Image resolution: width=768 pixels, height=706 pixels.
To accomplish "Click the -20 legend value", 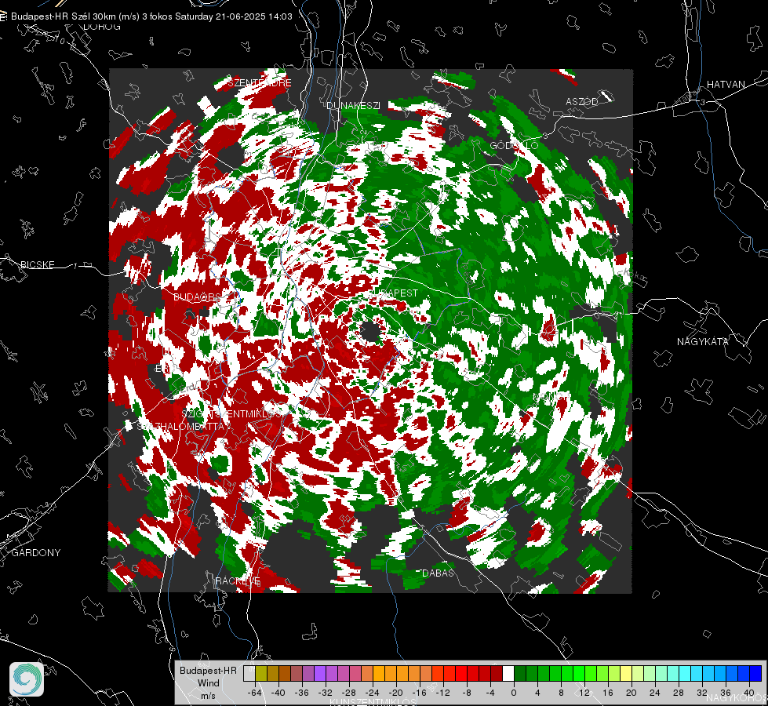I will pyautogui.click(x=395, y=693).
